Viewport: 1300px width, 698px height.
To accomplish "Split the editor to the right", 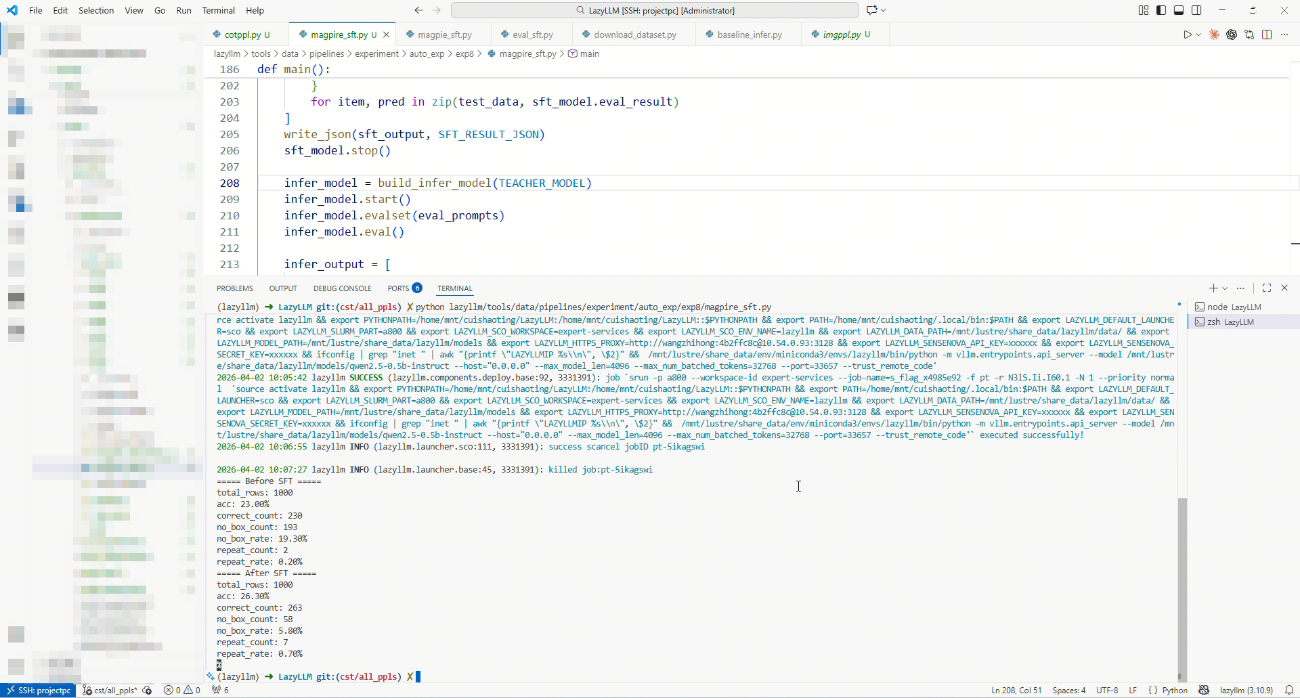I will point(1267,35).
